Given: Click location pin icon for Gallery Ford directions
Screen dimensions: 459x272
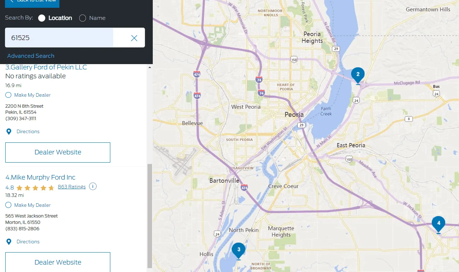Looking at the screenshot, I should coord(9,132).
